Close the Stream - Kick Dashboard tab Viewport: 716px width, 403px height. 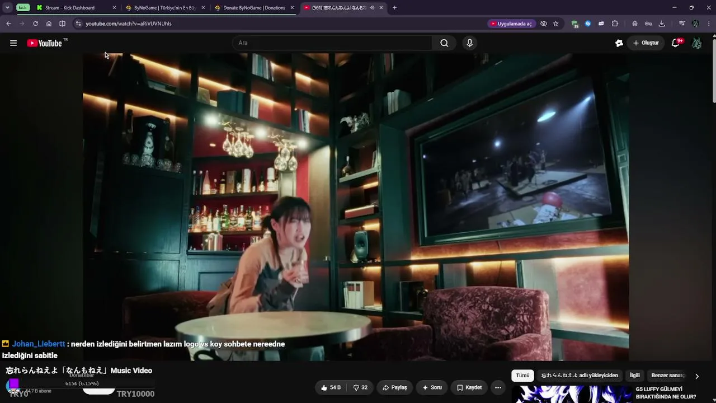(114, 8)
